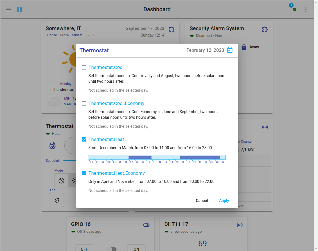Toggle the GPIO 16 switch
This screenshot has width=318, height=251.
[111, 249]
